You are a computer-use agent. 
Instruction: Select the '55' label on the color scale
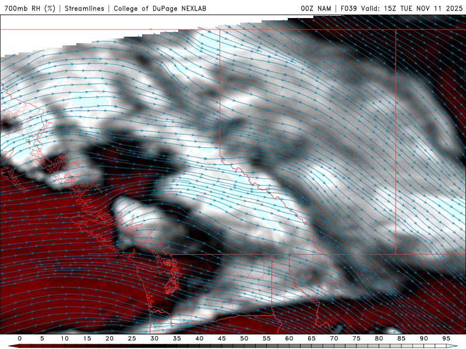point(267,339)
